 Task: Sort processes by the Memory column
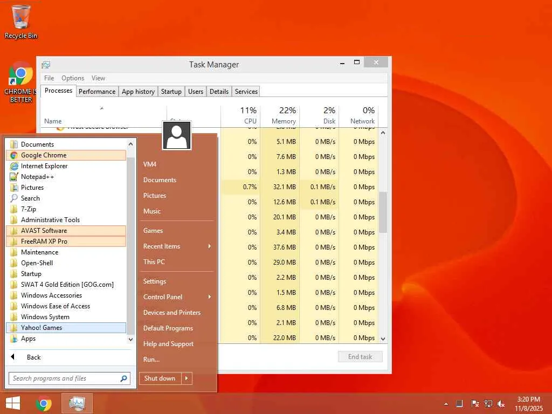tap(280, 116)
